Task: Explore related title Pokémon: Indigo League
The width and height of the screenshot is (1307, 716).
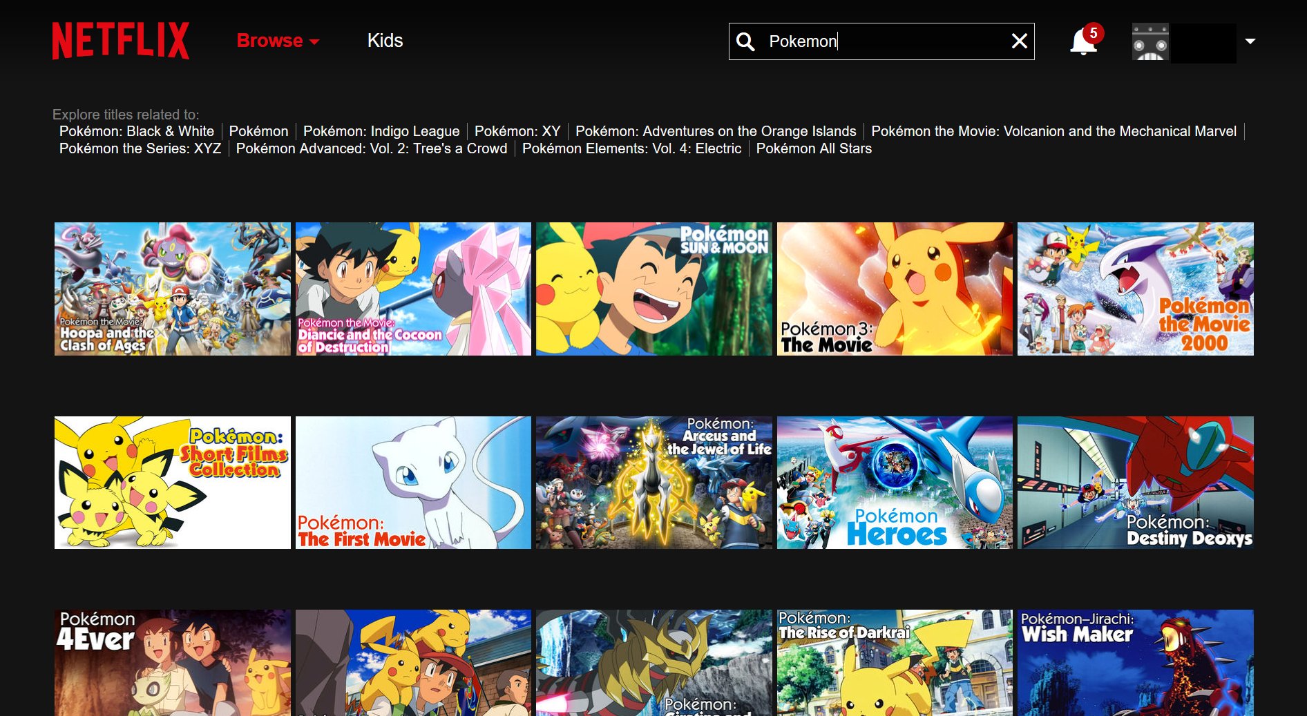Action: click(381, 131)
